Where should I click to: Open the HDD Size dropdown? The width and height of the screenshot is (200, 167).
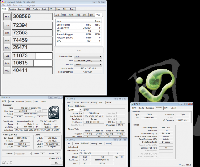pos(88,64)
